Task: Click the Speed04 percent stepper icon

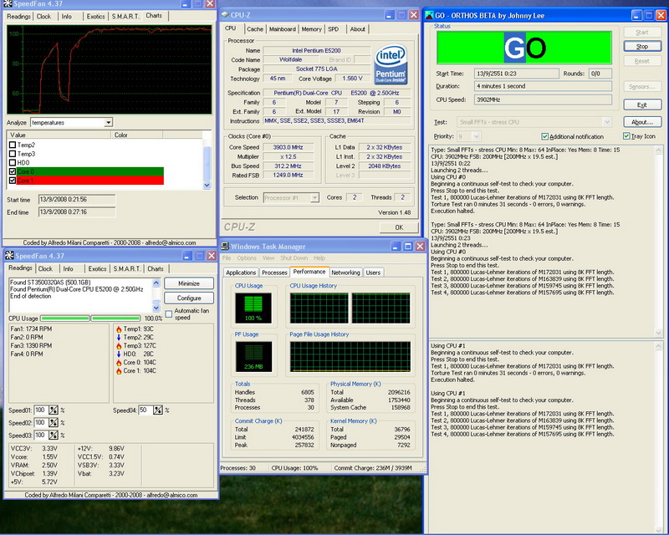Action: pyautogui.click(x=156, y=410)
